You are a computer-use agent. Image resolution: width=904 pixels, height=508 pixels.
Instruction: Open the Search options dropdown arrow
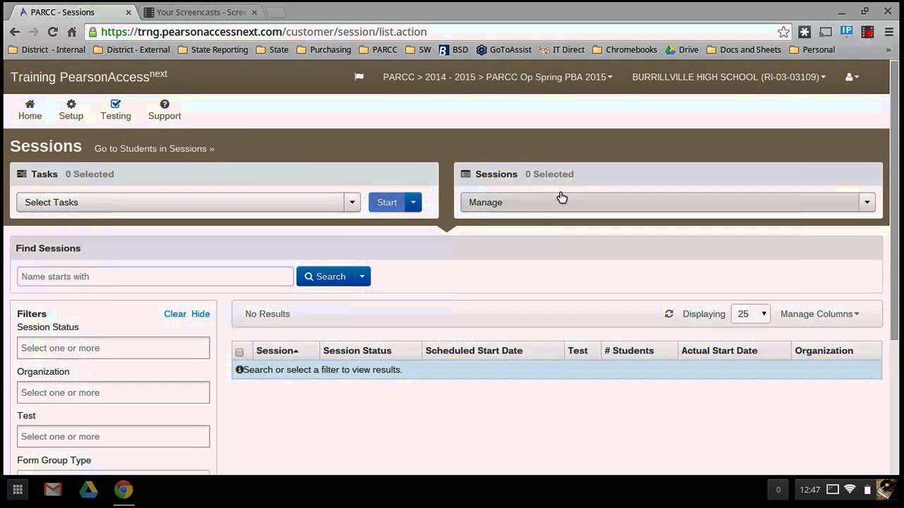click(x=362, y=277)
